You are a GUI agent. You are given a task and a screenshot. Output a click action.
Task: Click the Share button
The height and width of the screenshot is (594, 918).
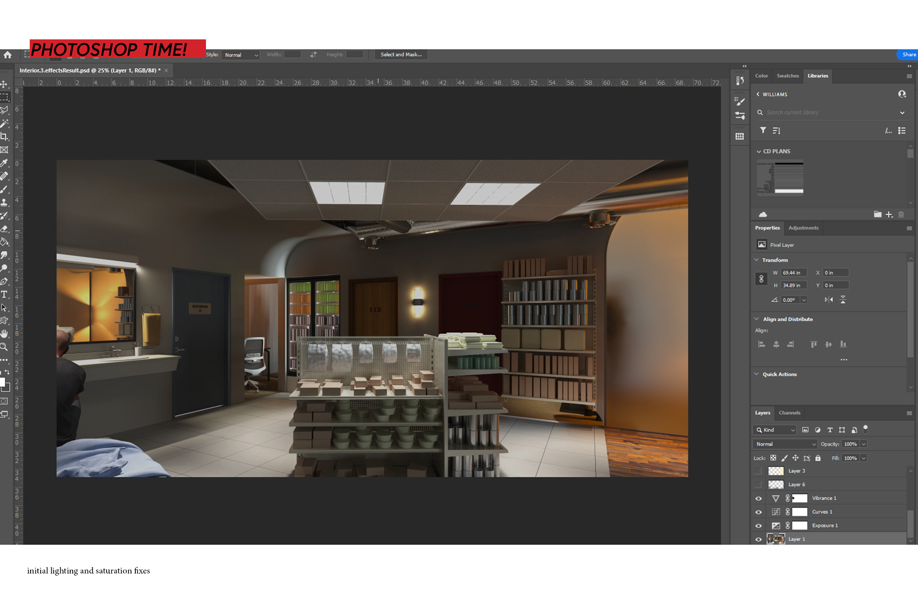click(x=908, y=55)
